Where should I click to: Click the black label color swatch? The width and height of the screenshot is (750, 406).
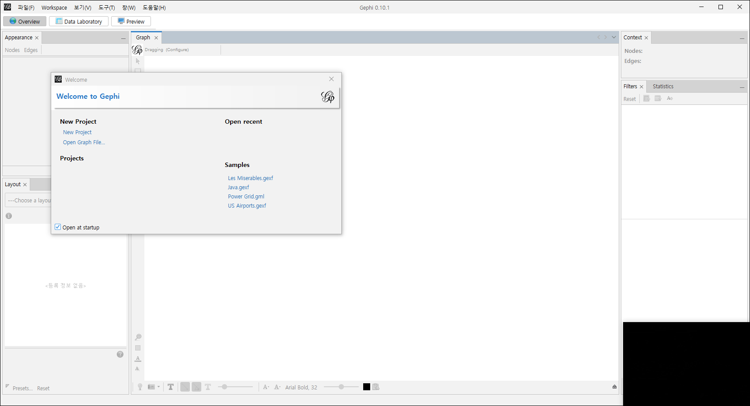[x=367, y=387]
